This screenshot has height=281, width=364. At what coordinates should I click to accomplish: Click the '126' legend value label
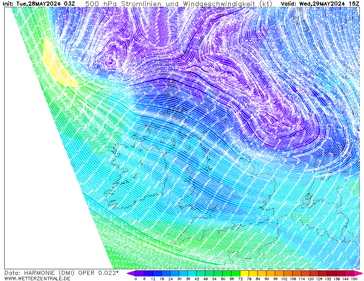point(319,279)
